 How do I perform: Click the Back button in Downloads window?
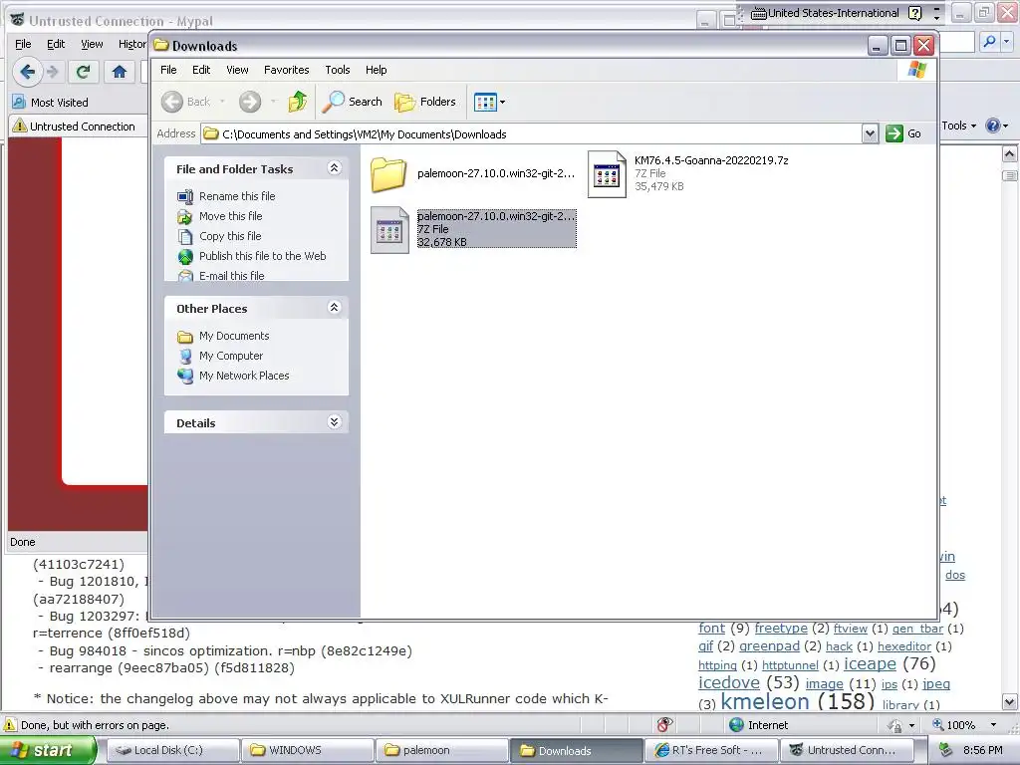point(186,102)
